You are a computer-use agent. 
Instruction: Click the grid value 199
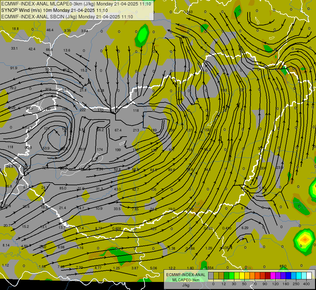pyautogui.click(x=118, y=150)
